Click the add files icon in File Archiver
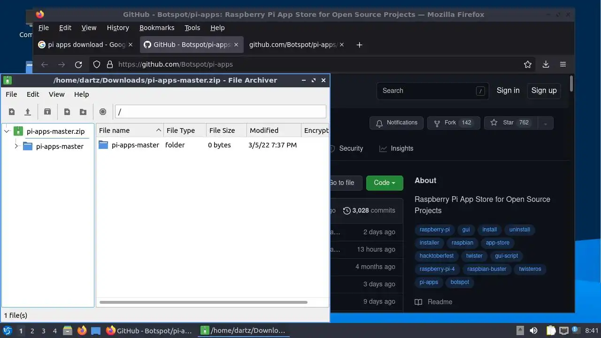 point(67,112)
